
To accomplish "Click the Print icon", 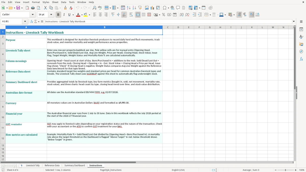I will click(33, 8).
